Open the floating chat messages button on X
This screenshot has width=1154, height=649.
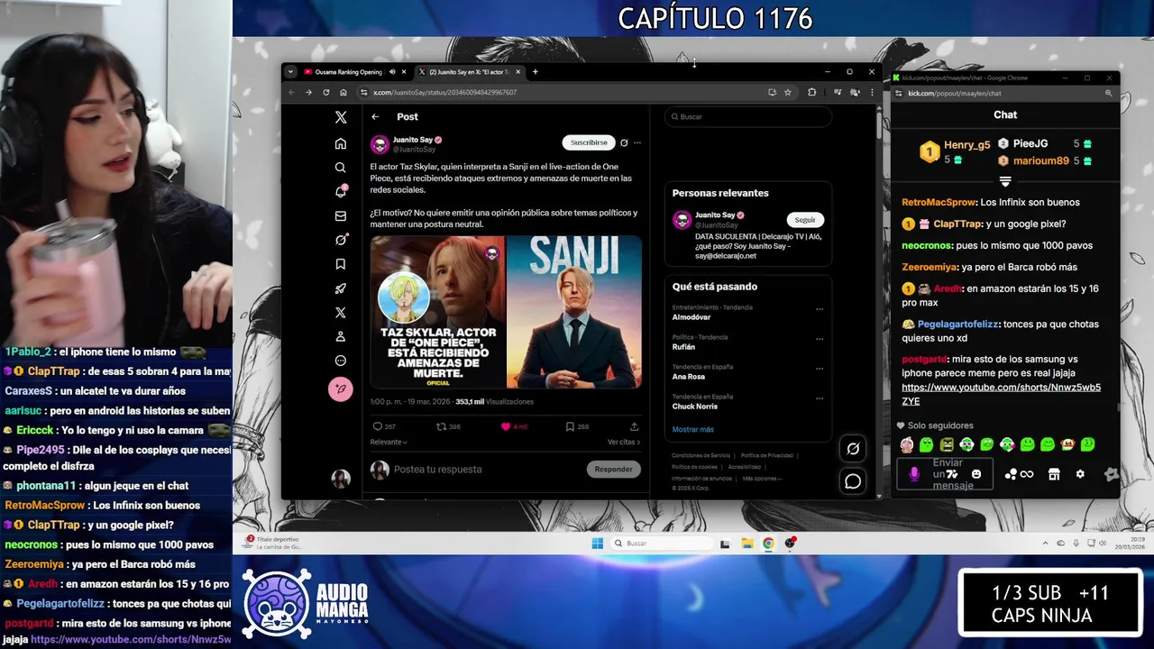[x=853, y=481]
